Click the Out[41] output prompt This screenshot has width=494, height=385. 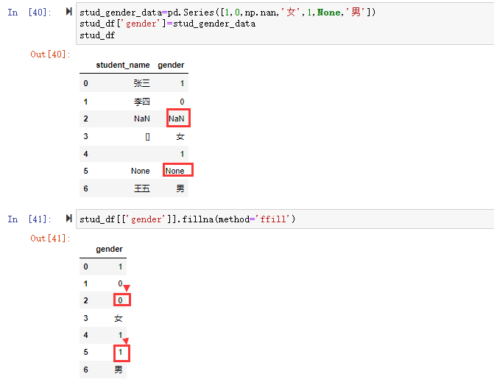(50, 239)
